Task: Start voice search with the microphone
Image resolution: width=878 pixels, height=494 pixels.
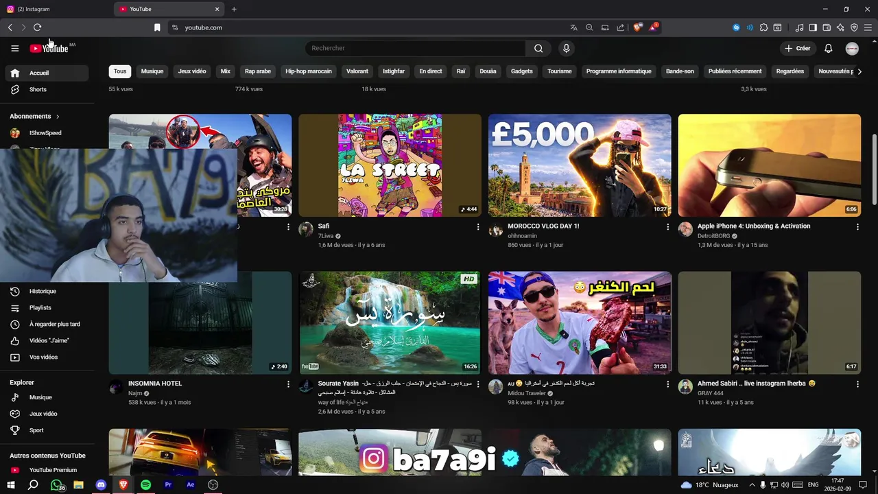Action: (x=566, y=48)
